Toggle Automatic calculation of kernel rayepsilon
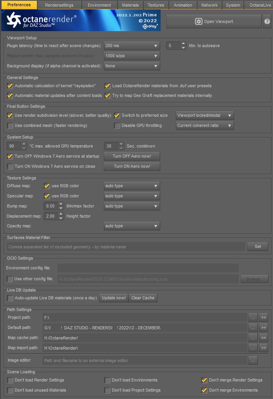The image size is (273, 399). coord(10,86)
